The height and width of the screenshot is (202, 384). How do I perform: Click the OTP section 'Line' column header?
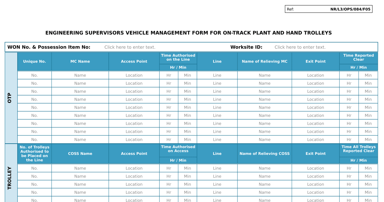[x=217, y=62]
